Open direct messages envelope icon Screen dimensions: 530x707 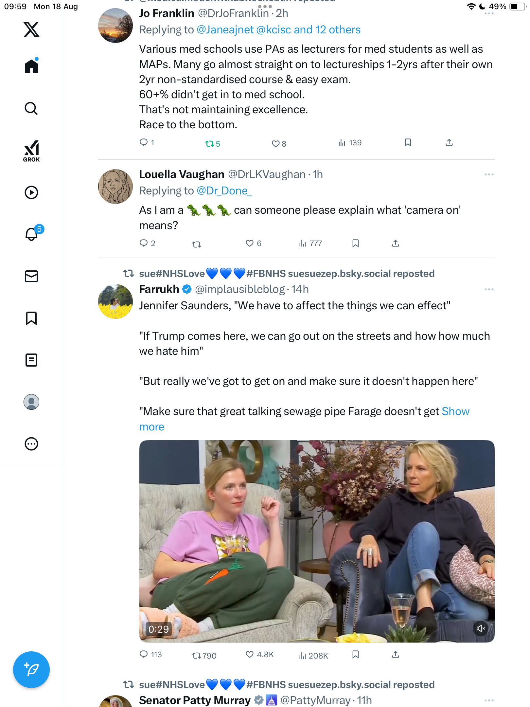(x=31, y=276)
